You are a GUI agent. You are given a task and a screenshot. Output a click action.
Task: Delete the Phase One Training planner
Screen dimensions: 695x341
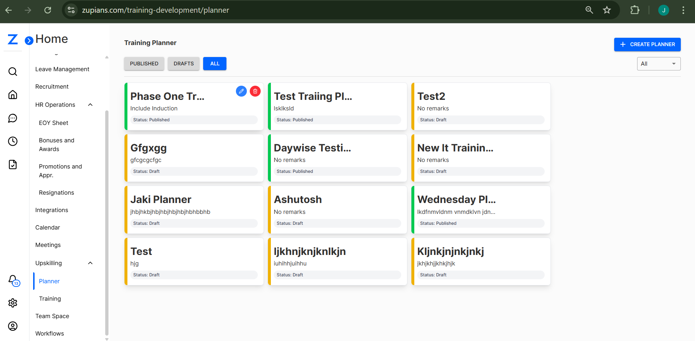point(255,91)
